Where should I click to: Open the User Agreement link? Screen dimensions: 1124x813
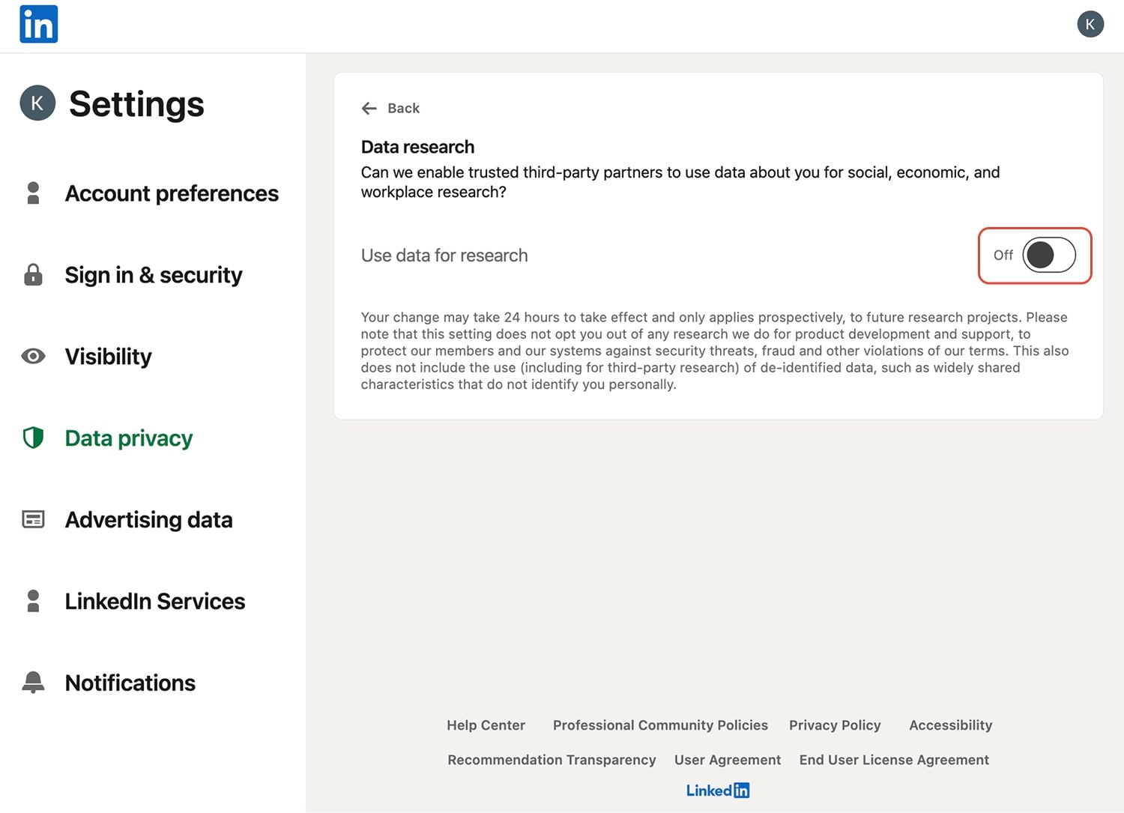727,760
